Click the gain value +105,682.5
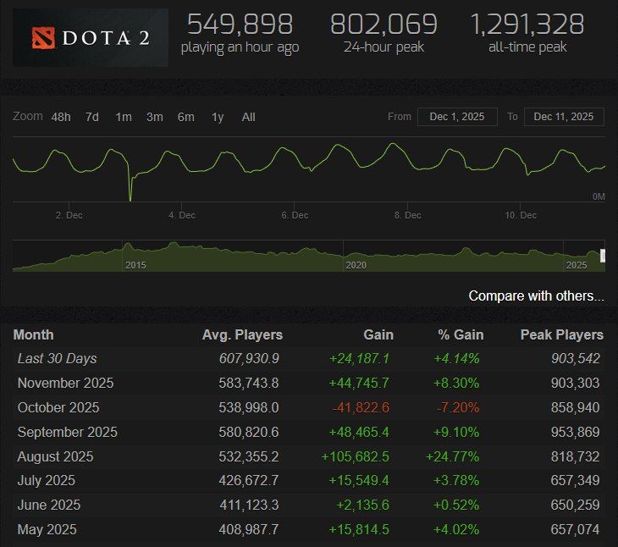Viewport: 618px width, 547px height. 356,456
